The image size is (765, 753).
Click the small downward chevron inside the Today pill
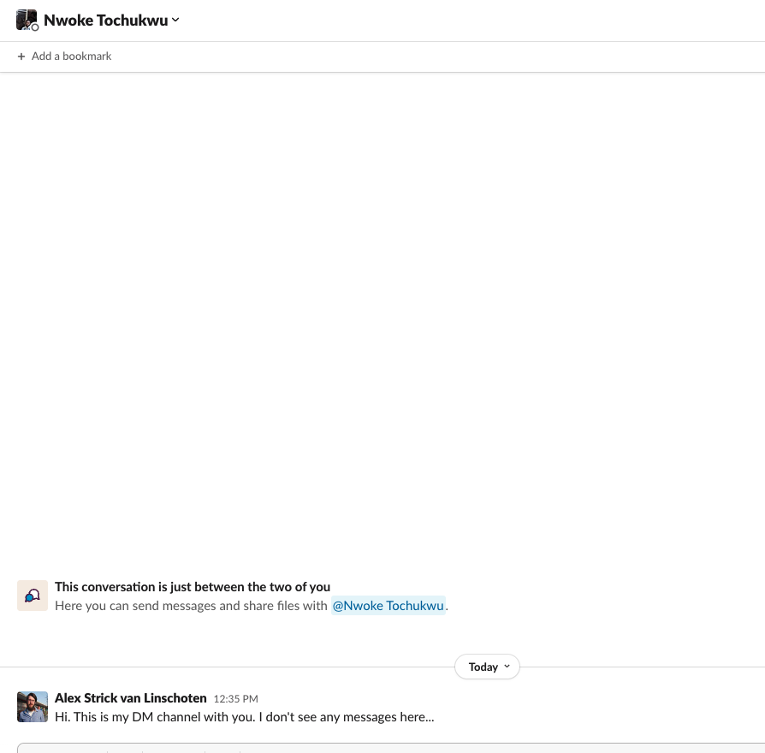(507, 667)
